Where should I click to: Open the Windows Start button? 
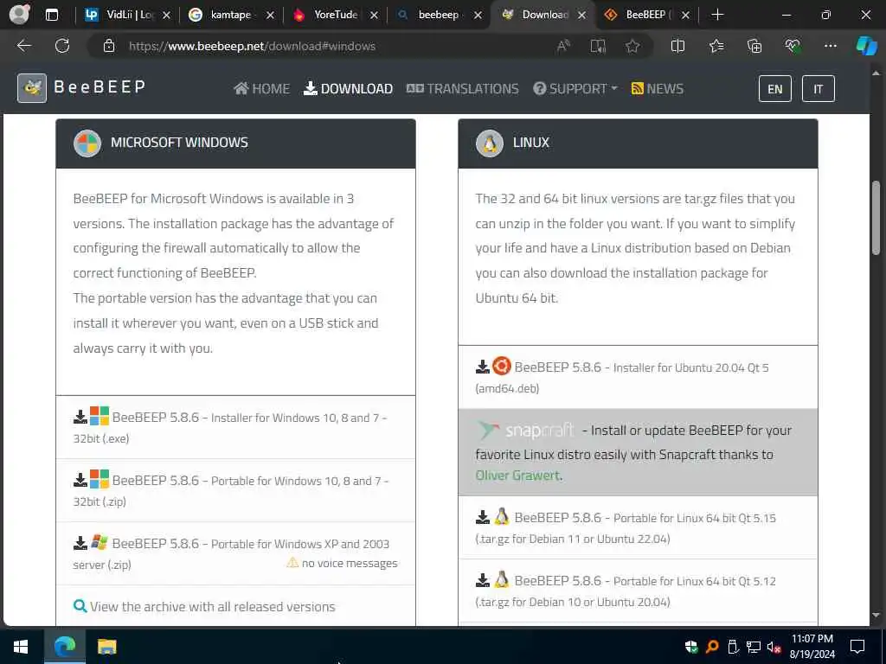point(22,647)
